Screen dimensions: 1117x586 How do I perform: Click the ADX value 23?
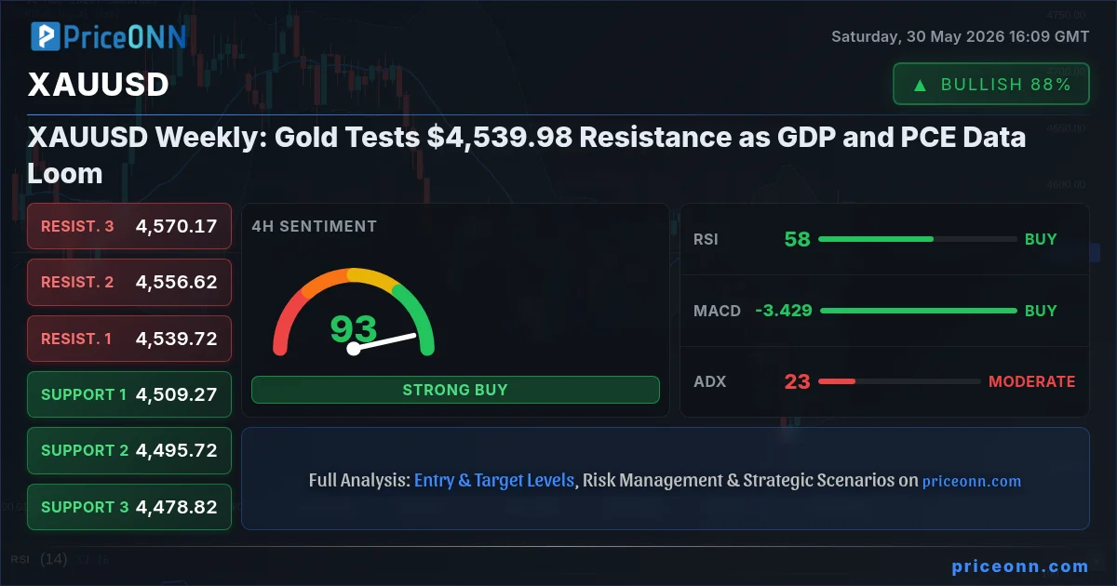(x=797, y=381)
